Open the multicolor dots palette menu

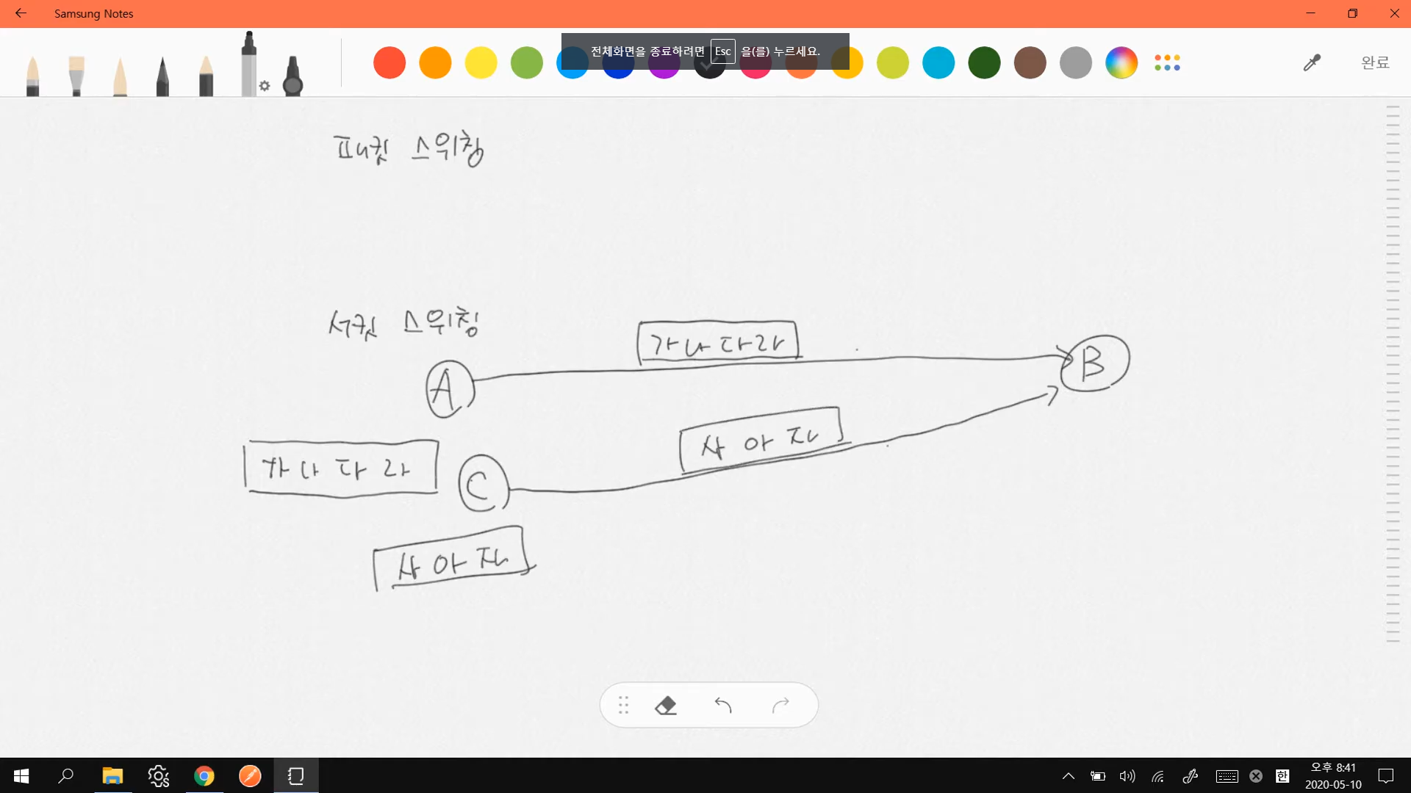[x=1167, y=62]
